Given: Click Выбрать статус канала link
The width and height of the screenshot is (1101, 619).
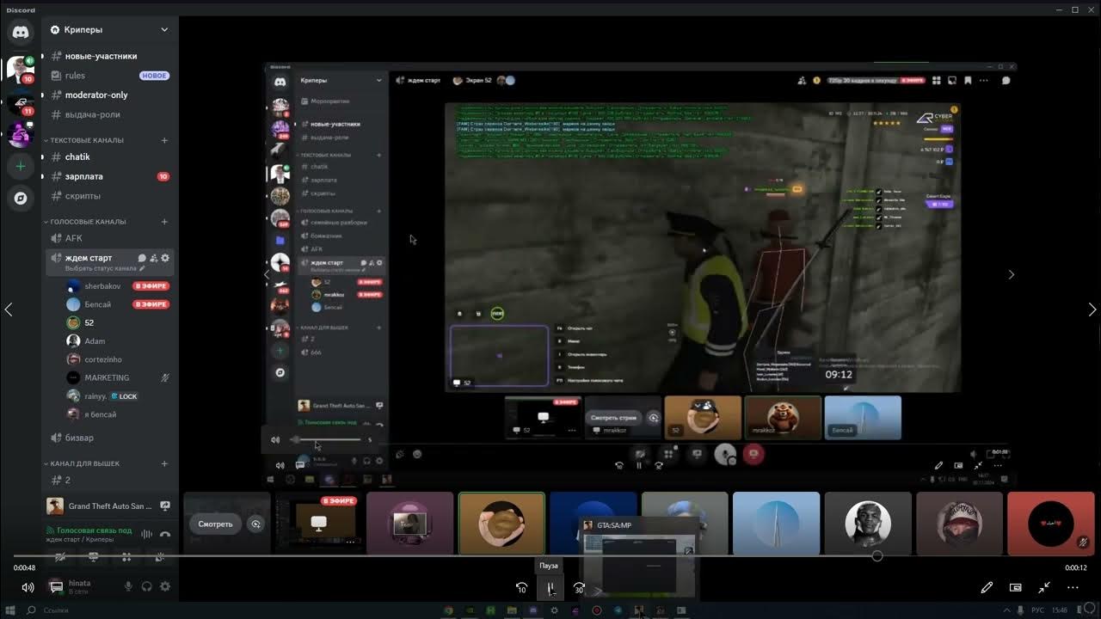Looking at the screenshot, I should (x=99, y=269).
